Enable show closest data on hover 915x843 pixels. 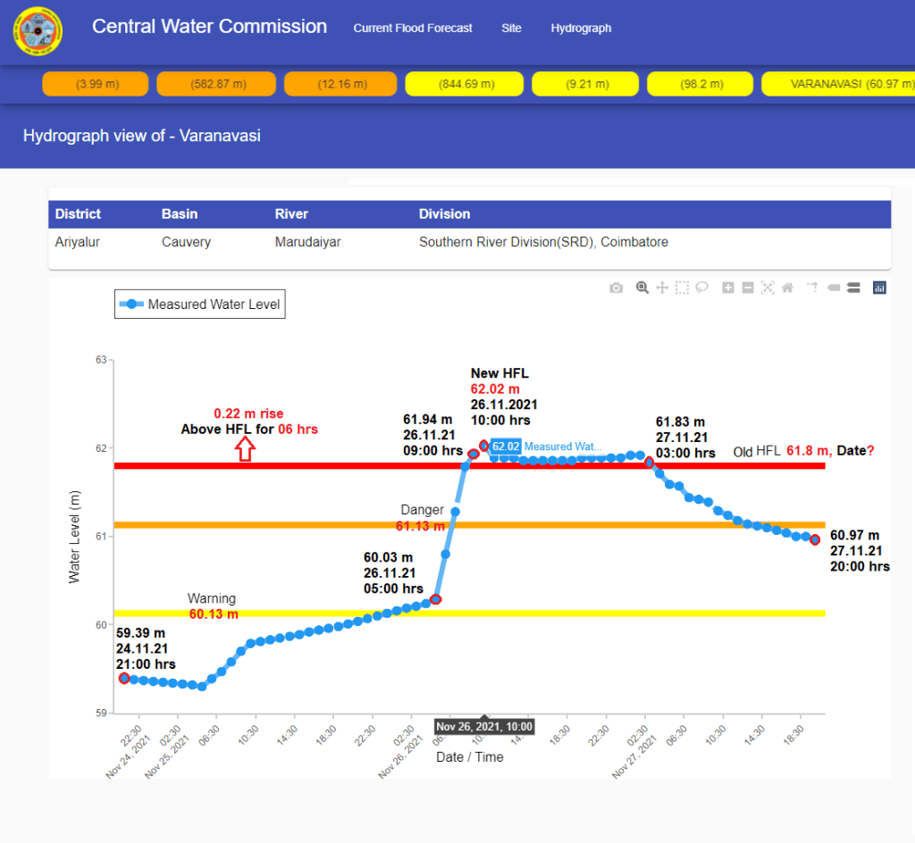[833, 288]
